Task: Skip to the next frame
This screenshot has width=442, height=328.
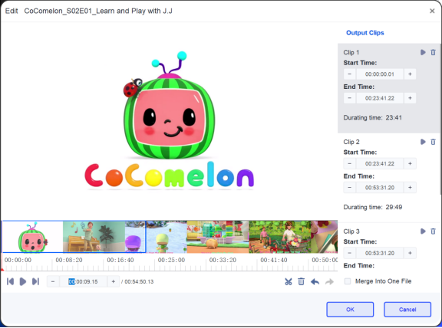Action: coord(35,281)
